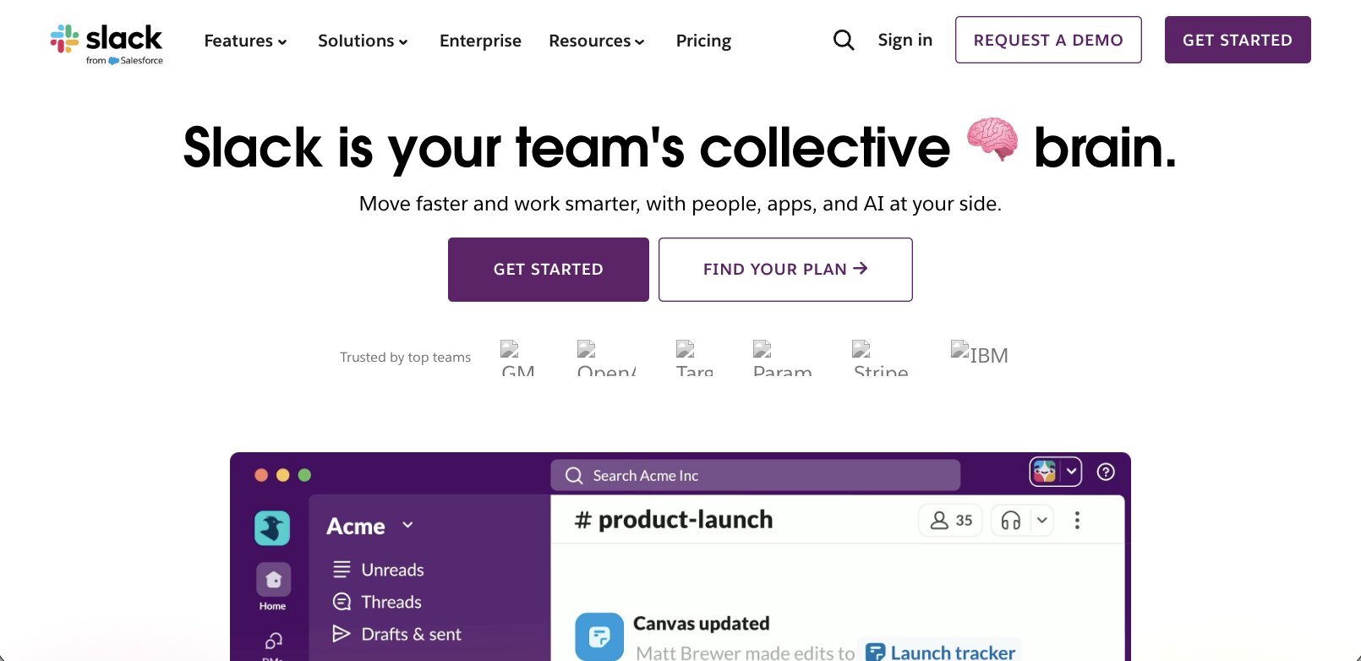Click the Trusted by top teams text
The image size is (1361, 661).
406,358
